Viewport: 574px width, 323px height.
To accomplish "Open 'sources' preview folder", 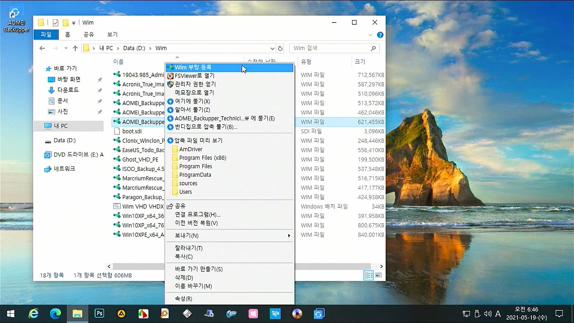I will click(230, 183).
